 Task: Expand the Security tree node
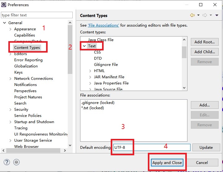click(10, 110)
